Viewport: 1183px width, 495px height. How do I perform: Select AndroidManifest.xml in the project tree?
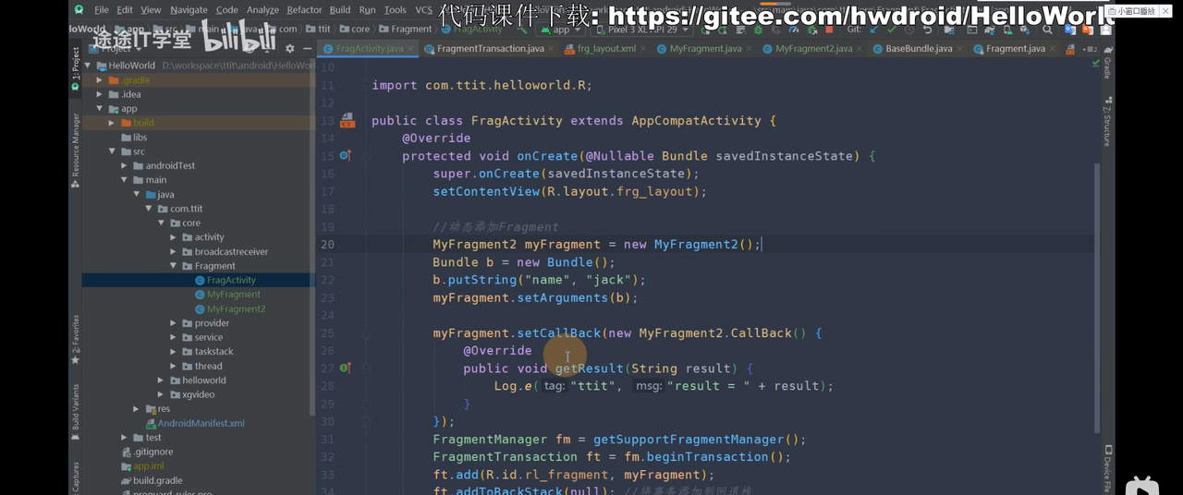tap(201, 423)
